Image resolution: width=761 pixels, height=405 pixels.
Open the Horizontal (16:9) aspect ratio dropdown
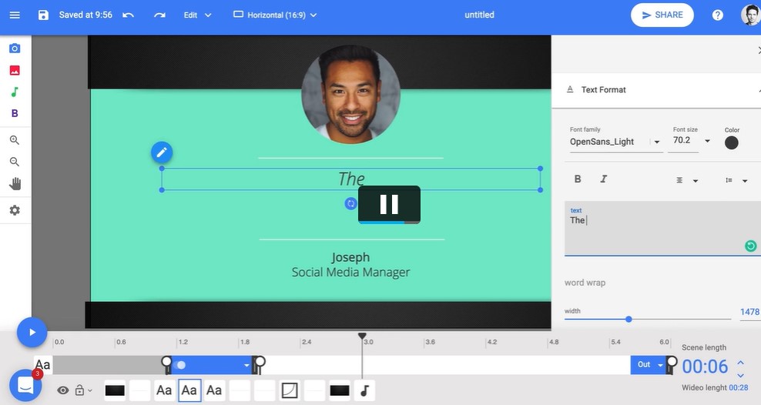point(275,15)
